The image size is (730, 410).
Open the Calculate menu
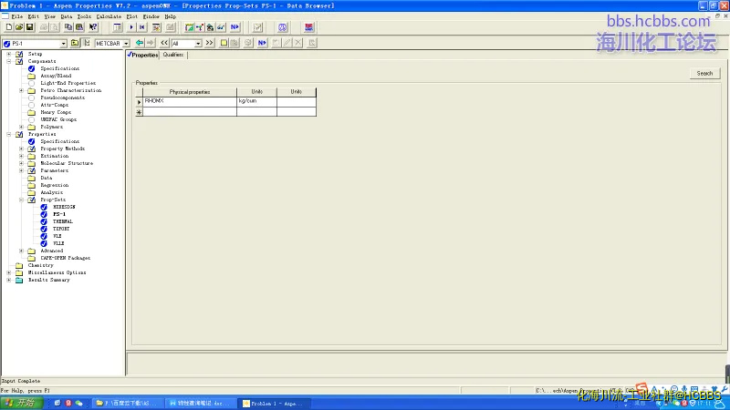click(x=109, y=16)
